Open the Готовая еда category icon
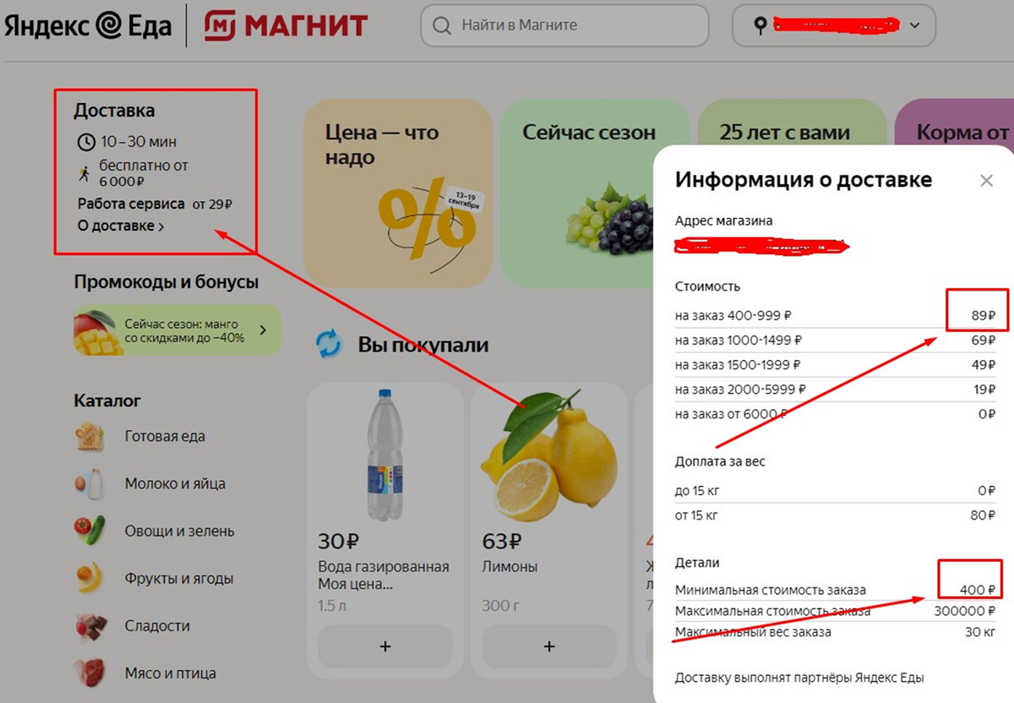The image size is (1014, 703). coord(90,437)
